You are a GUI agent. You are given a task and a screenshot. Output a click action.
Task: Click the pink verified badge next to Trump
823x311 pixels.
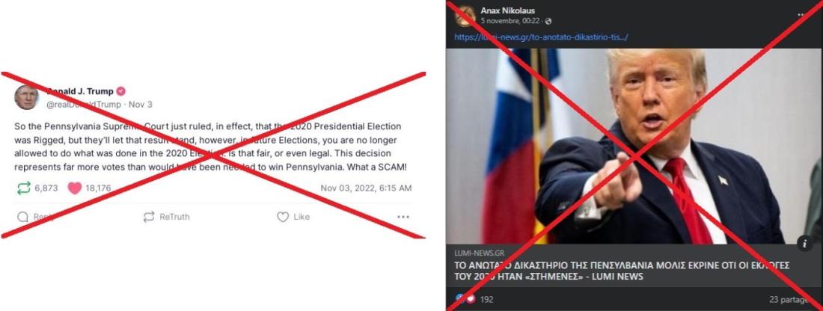[x=120, y=91]
